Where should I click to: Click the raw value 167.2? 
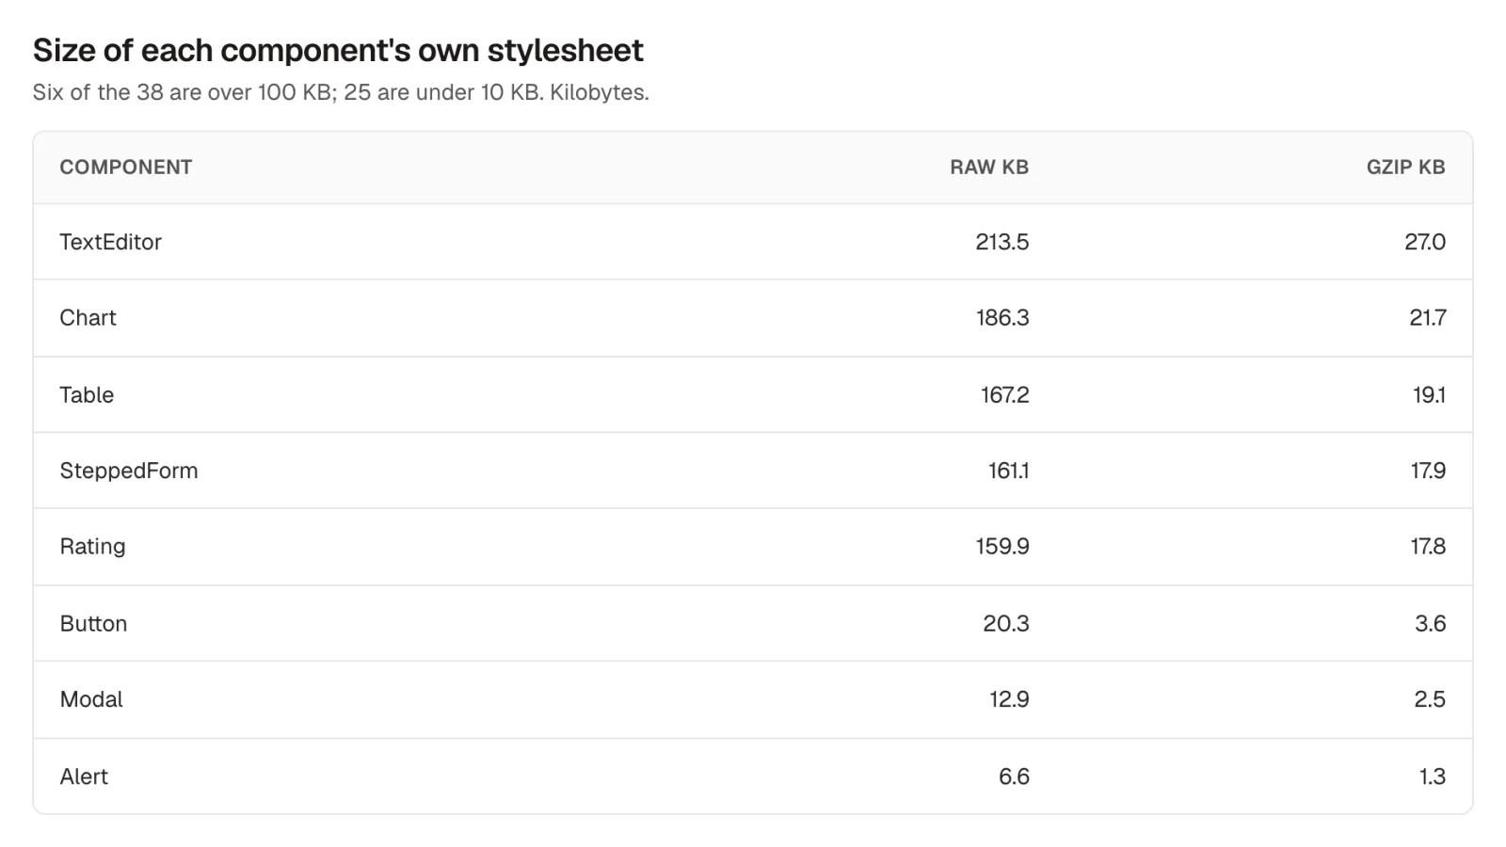click(x=1004, y=395)
